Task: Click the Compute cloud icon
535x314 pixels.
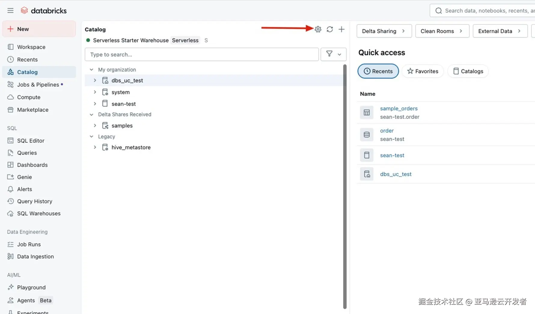Action: 11,97
